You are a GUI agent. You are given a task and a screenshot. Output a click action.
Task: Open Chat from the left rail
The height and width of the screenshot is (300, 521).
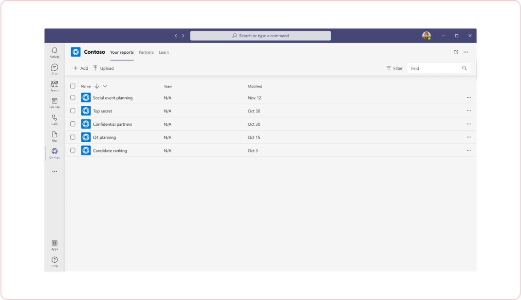(x=55, y=69)
